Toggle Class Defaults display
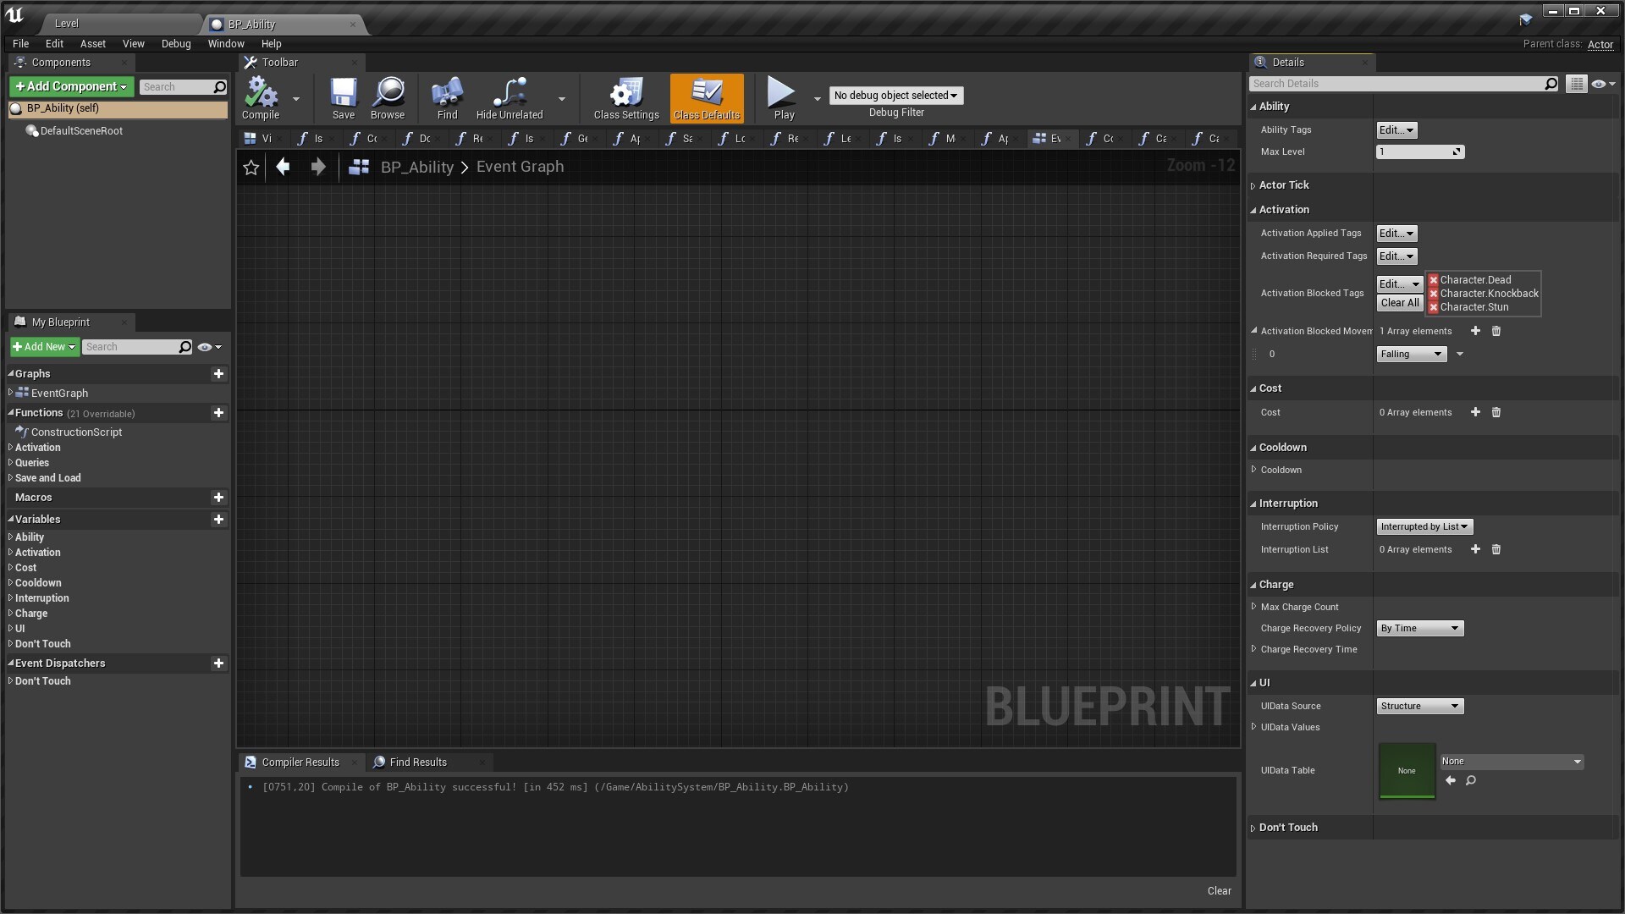This screenshot has height=914, width=1625. [x=706, y=97]
